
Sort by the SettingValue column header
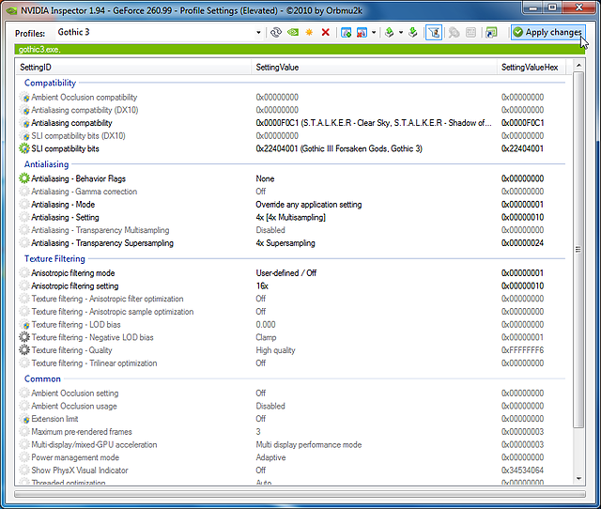[x=374, y=67]
